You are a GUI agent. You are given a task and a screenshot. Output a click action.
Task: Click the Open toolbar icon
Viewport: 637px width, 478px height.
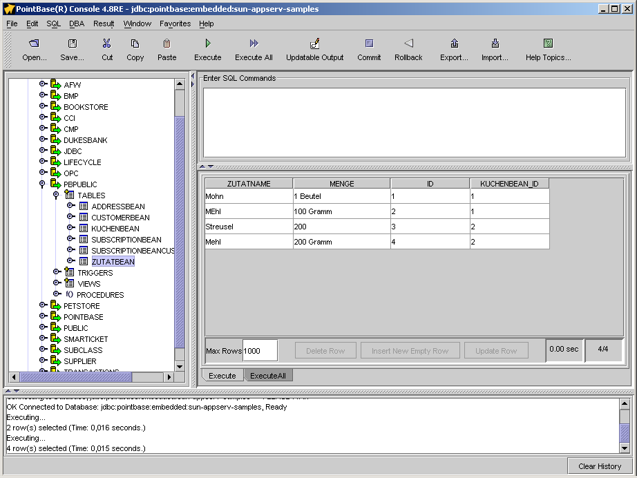(x=35, y=43)
